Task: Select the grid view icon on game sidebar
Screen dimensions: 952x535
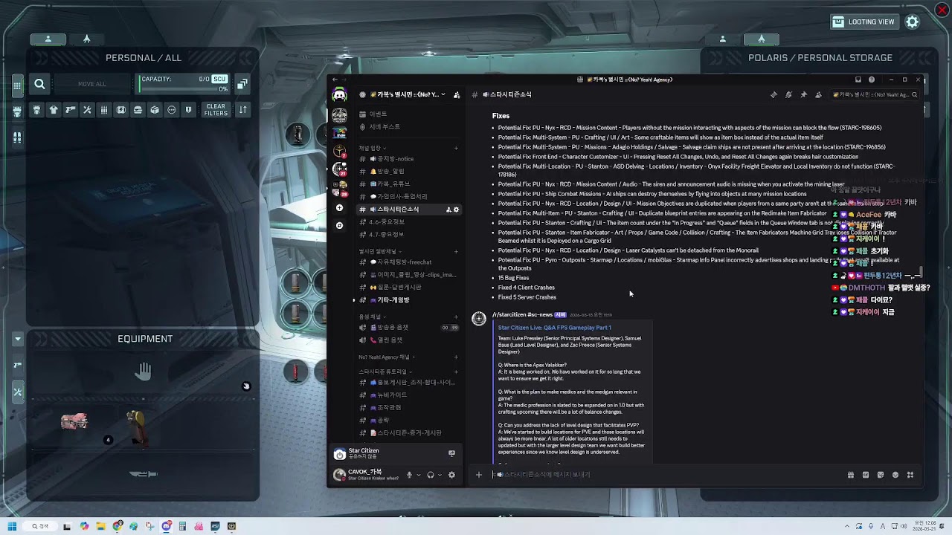Action: click(x=17, y=85)
